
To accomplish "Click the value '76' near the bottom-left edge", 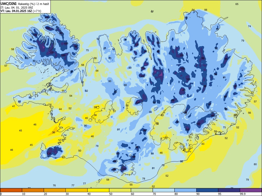I will point(54,185).
